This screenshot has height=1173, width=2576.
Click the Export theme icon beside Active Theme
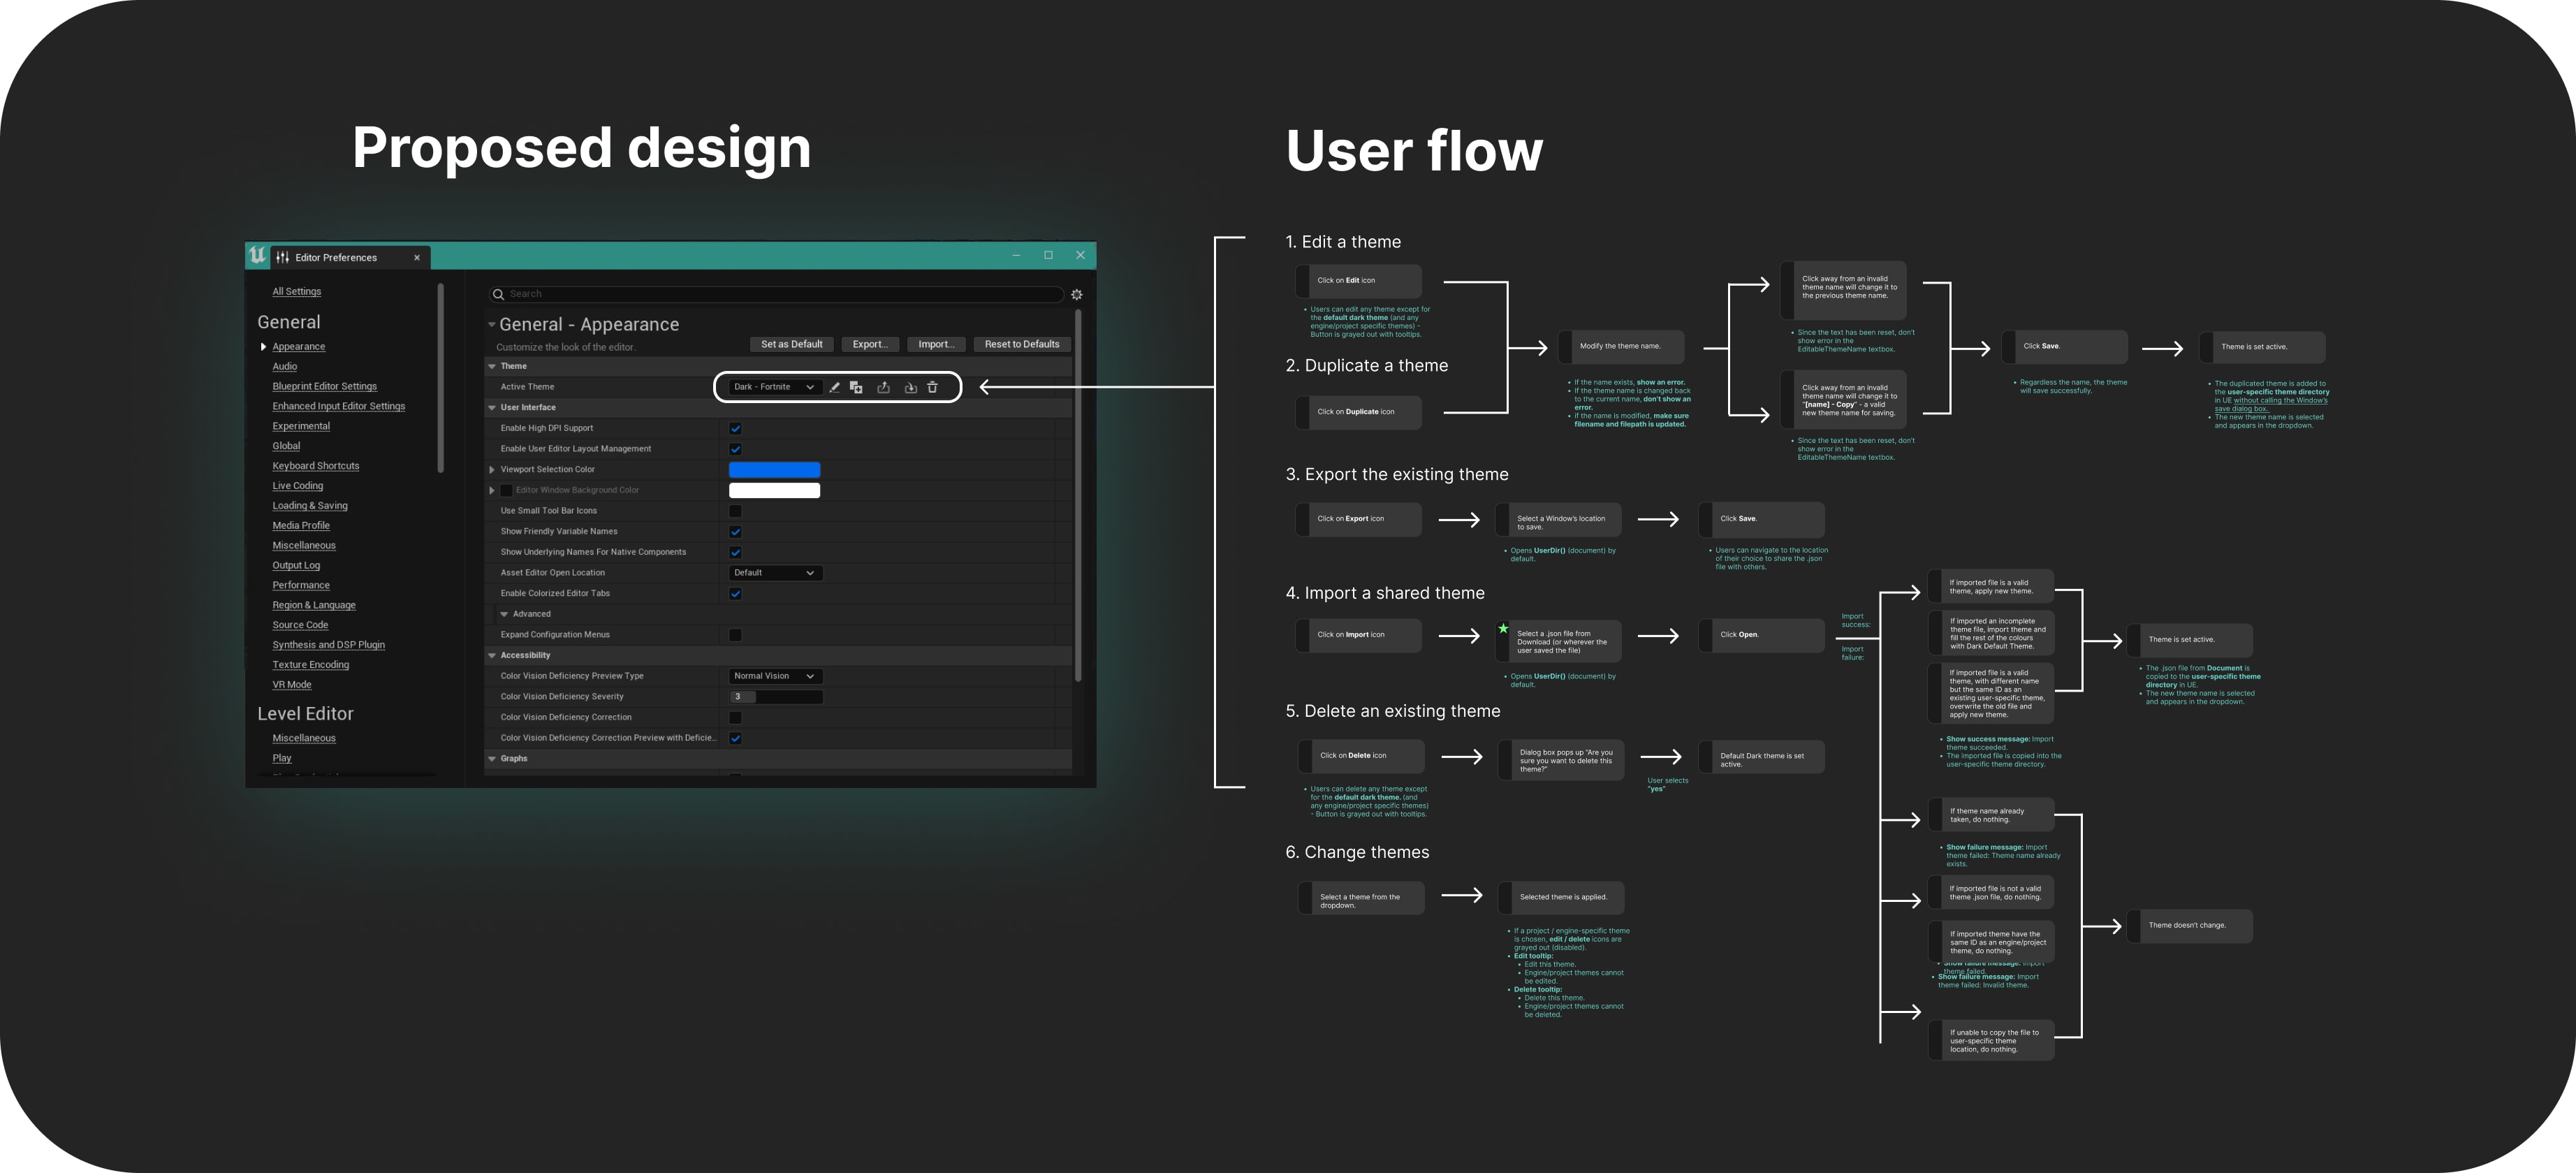point(883,387)
